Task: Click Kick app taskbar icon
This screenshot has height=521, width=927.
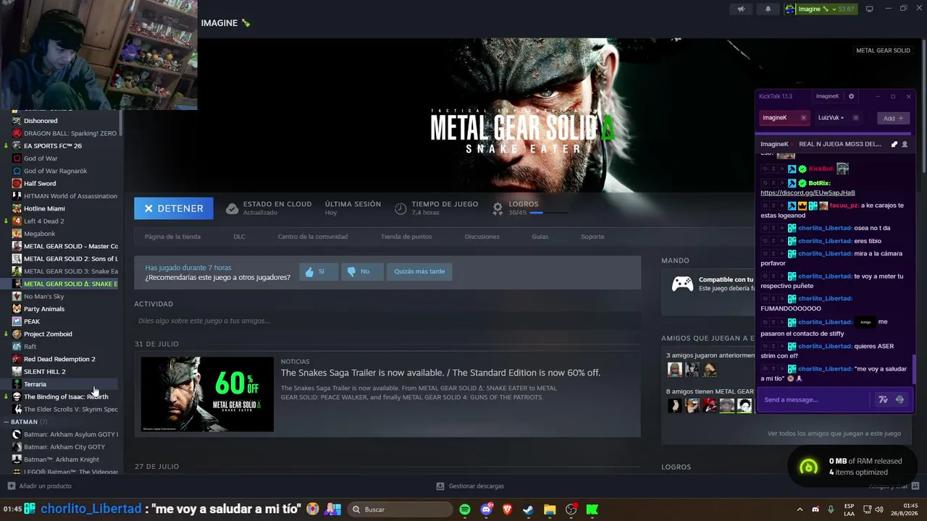Action: [592, 509]
